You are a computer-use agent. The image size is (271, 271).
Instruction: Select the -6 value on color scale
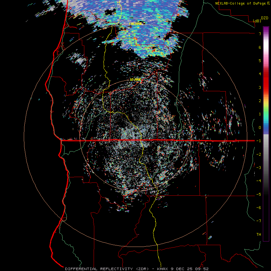259,208
